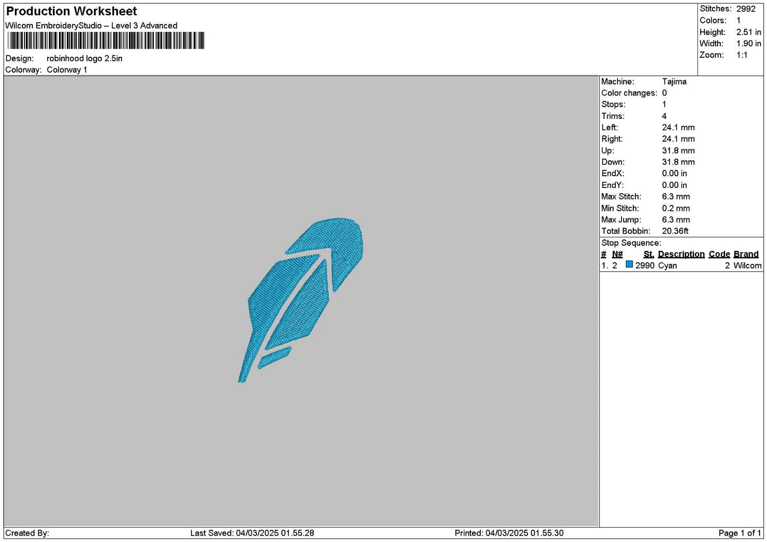Select the design name robinhood logo 2.5in
The image size is (767, 542).
tap(84, 58)
